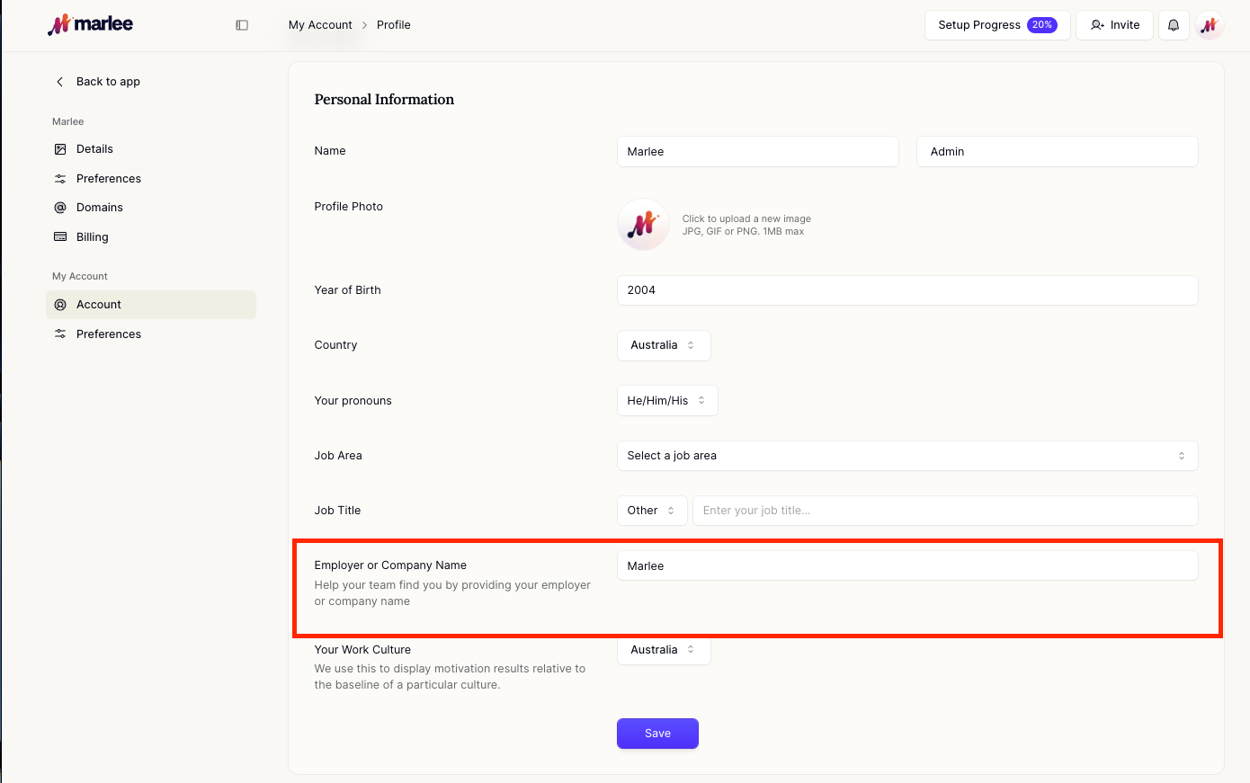This screenshot has width=1250, height=783.
Task: Go to Details in the sidebar
Action: coord(151,149)
